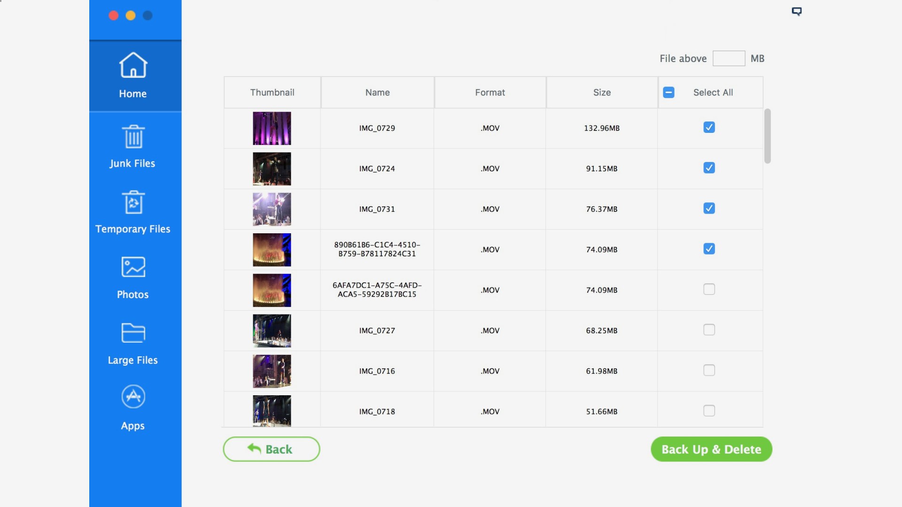Click the file list vertical scrollbar
Screen dimensions: 902x507
pyautogui.click(x=767, y=136)
